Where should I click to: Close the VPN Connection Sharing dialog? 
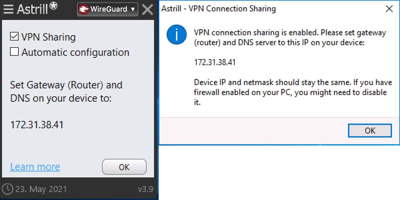[389, 9]
